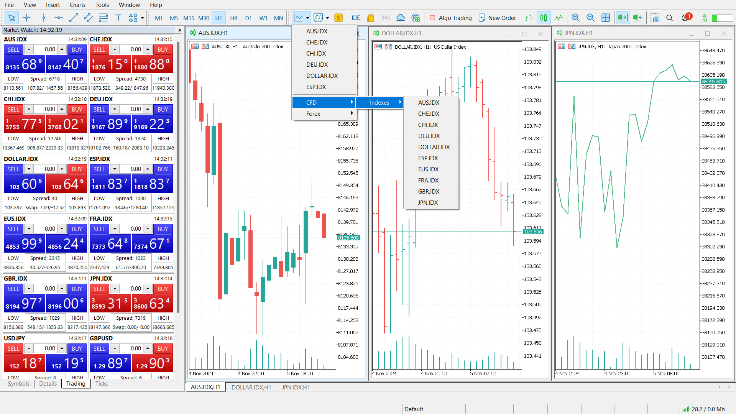
Task: Select the MN timeframe
Action: point(278,18)
